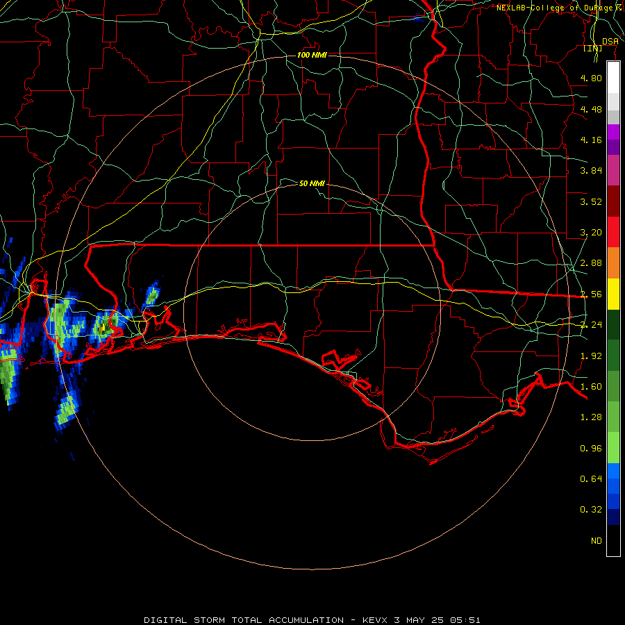Click the 1.28 legend value
Screen dimensions: 625x625
[x=591, y=417]
